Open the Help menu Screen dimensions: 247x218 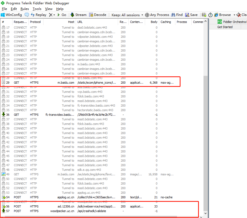(x=60, y=9)
